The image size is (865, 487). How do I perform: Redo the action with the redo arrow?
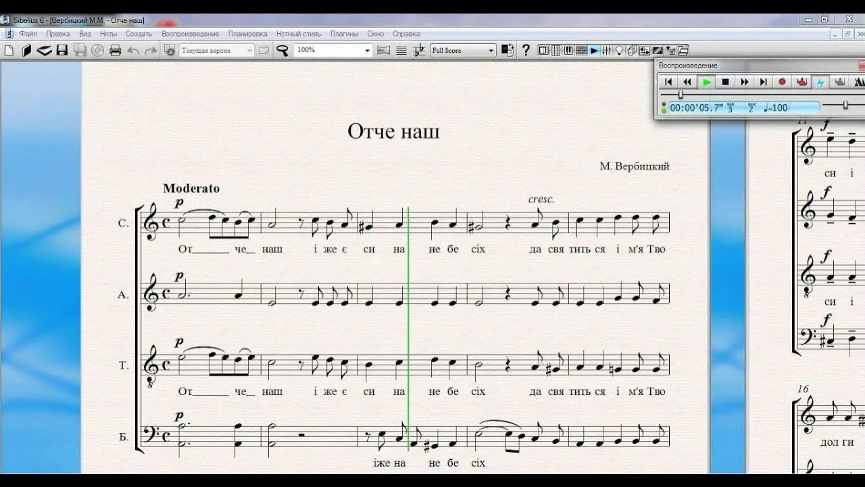click(x=151, y=50)
